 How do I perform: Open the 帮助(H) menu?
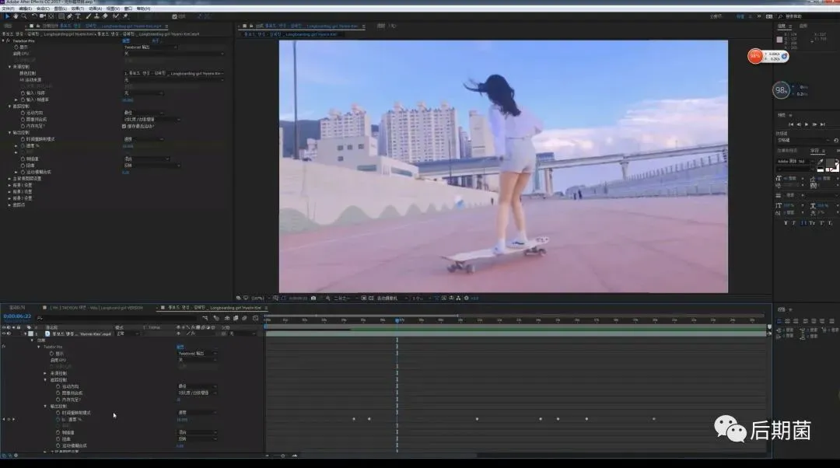(x=143, y=9)
